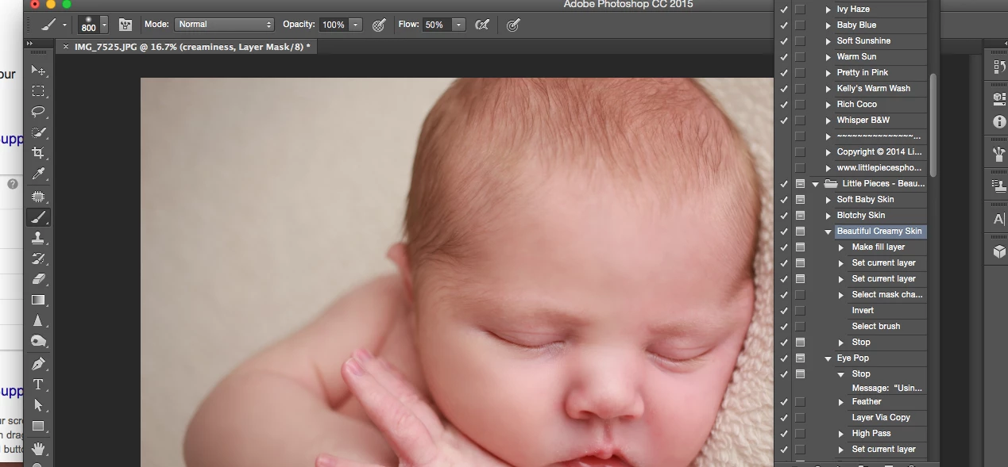Open the Flow slider dropdown arrow

(458, 25)
